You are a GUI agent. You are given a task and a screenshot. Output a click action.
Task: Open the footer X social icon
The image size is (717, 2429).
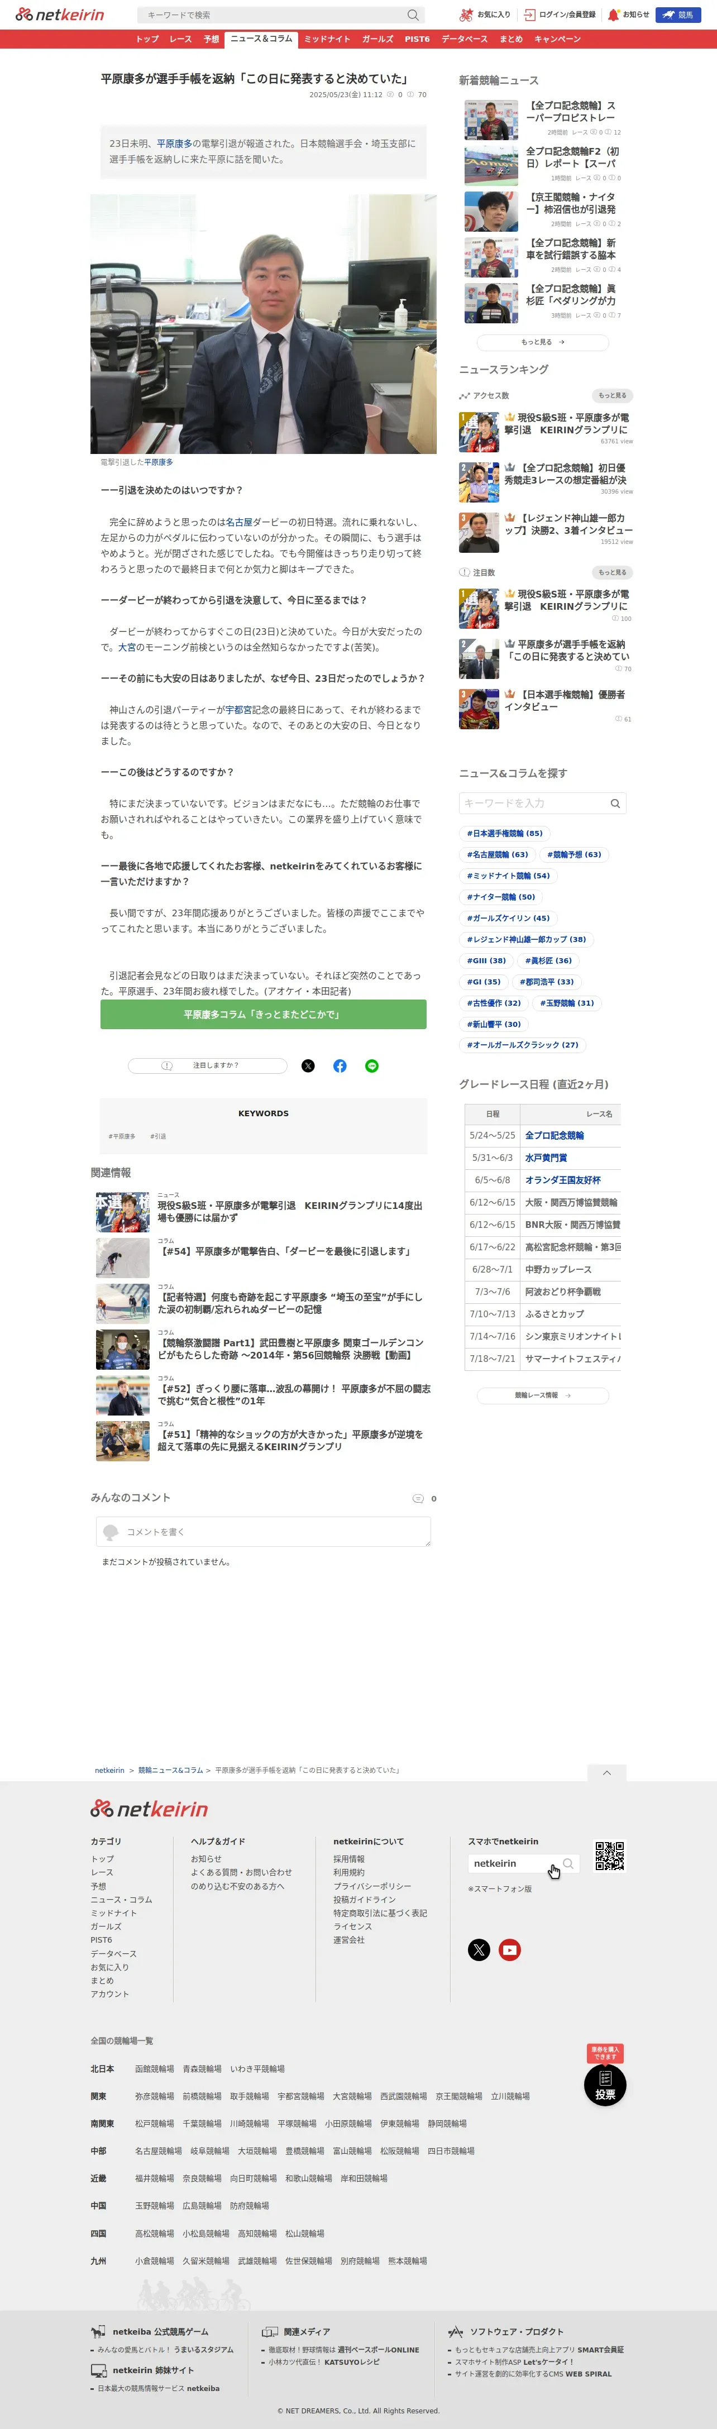coord(479,1950)
